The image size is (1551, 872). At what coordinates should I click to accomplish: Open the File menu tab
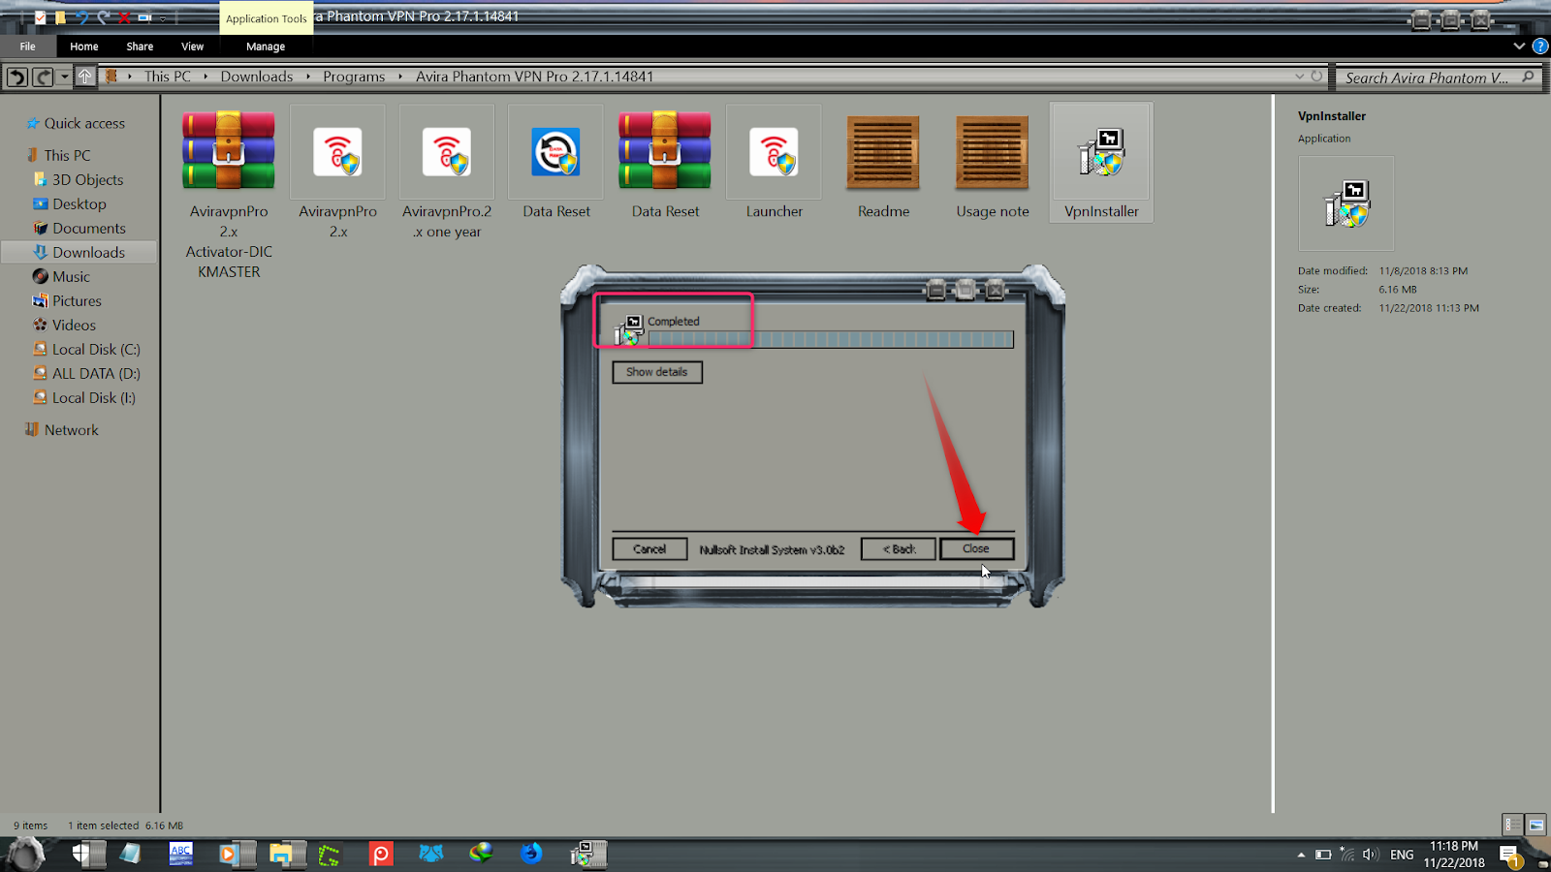pyautogui.click(x=27, y=47)
